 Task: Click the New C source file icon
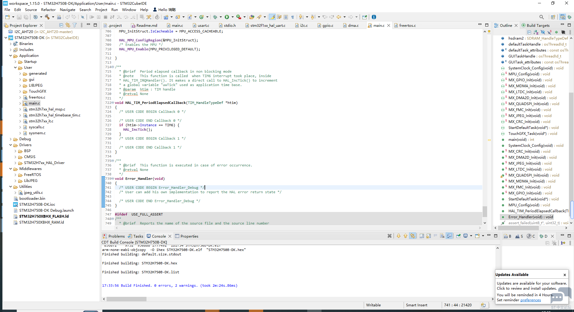click(x=190, y=17)
